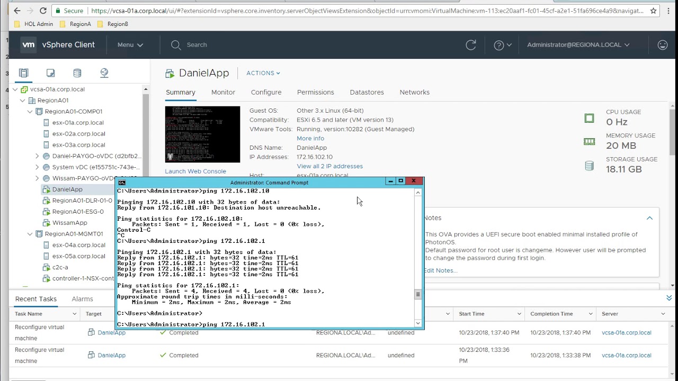Collapse the Notes panel chevron
Viewport: 678px width, 381px height.
pos(649,218)
